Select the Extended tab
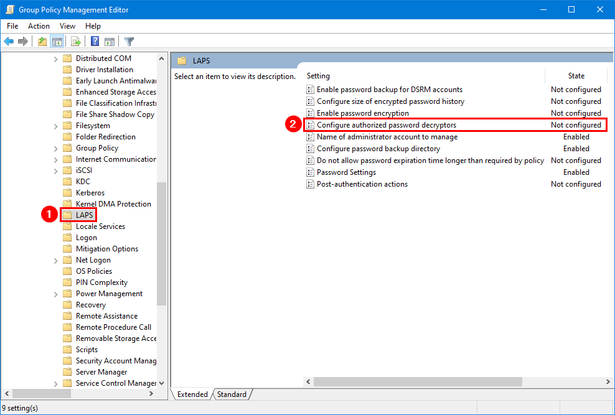The height and width of the screenshot is (415, 615). (192, 394)
